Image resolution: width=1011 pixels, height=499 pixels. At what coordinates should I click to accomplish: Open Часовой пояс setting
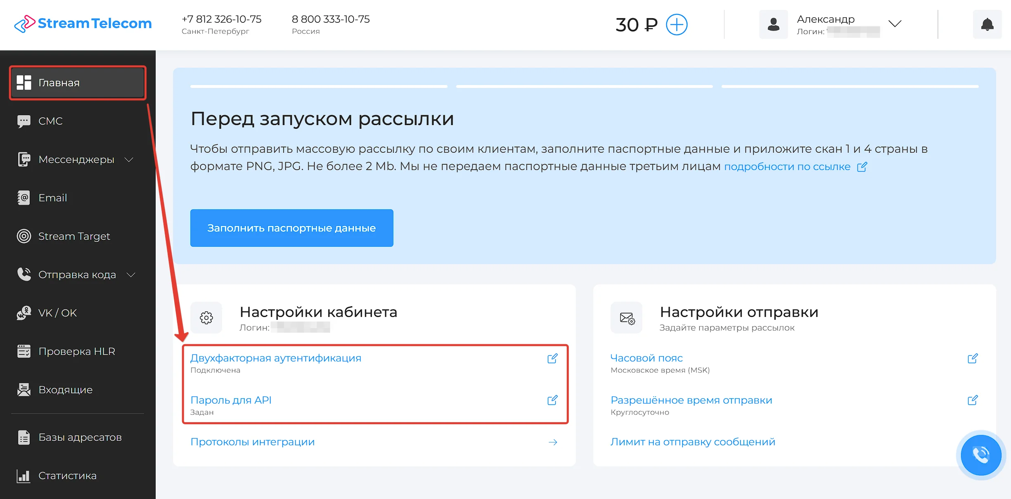[x=646, y=358]
